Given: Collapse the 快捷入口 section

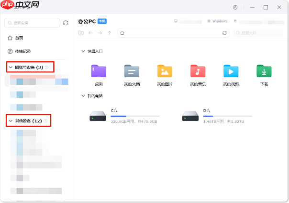Looking at the screenshot, I should point(83,51).
